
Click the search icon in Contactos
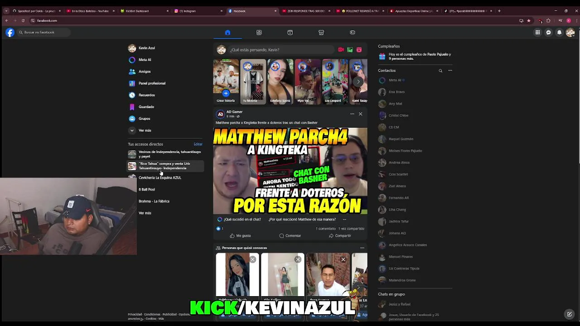pyautogui.click(x=440, y=71)
